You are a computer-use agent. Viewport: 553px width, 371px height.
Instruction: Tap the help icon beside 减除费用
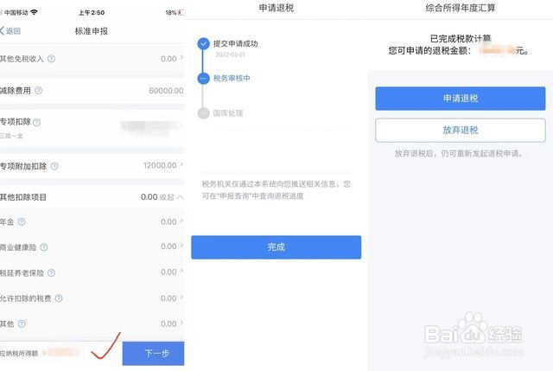coord(38,91)
